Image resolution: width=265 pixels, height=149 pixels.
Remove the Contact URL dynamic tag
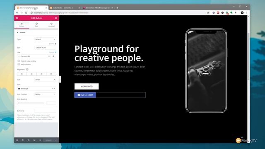pyautogui.click(x=49, y=56)
